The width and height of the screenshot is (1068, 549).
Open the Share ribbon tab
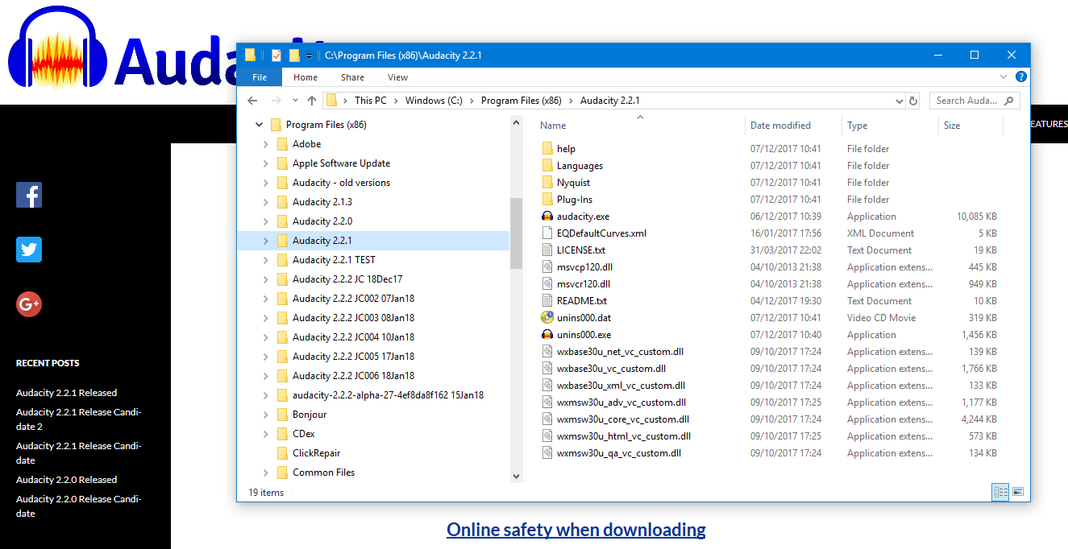click(x=352, y=77)
